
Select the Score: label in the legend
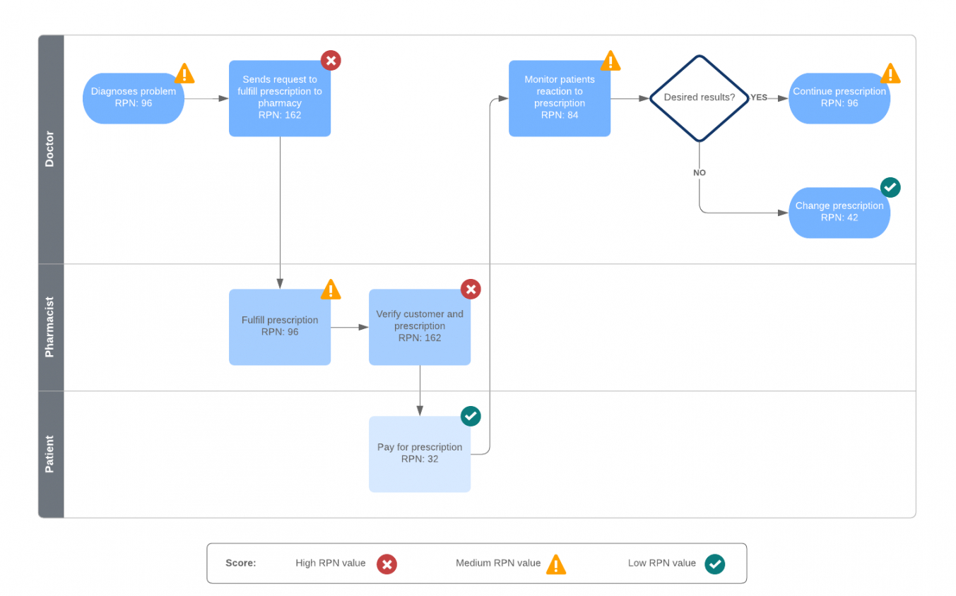click(x=241, y=564)
